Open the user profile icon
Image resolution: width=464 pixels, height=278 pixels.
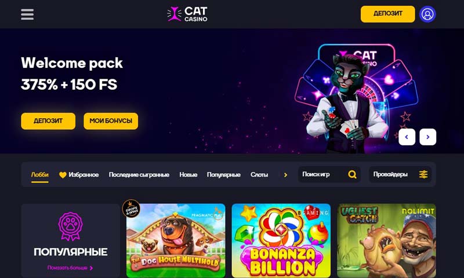pyautogui.click(x=427, y=14)
